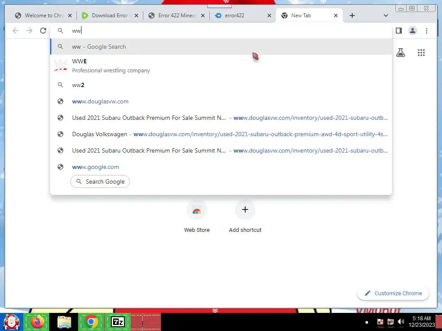
Task: Click the Chrome taskbar icon
Action: [x=91, y=322]
